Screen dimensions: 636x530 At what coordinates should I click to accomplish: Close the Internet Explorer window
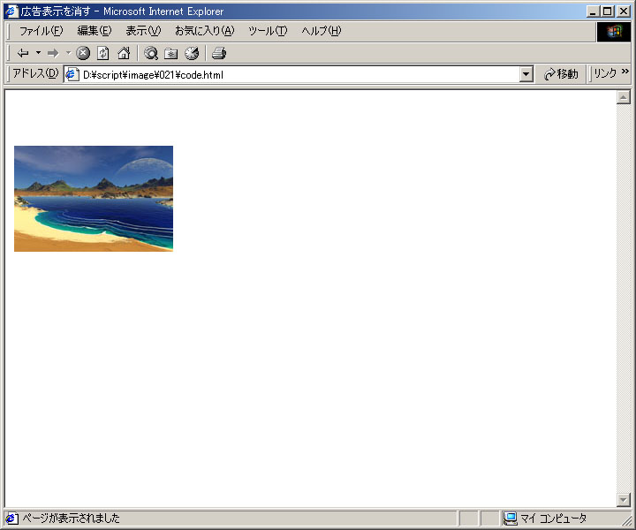coord(623,11)
